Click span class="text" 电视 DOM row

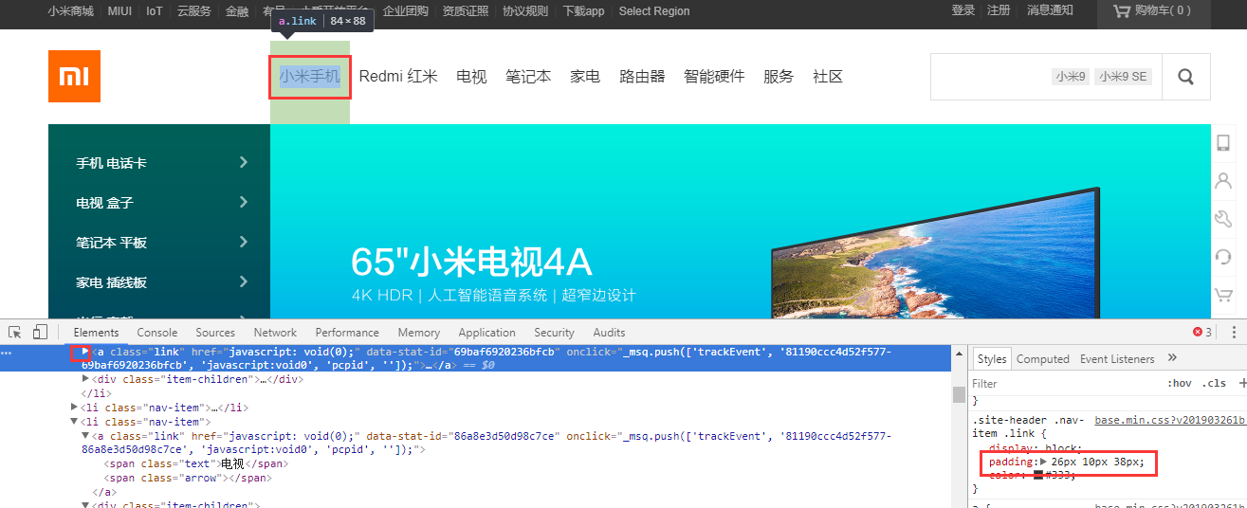pos(196,464)
